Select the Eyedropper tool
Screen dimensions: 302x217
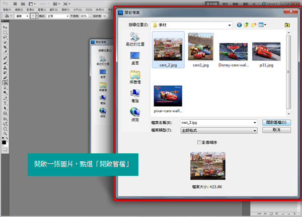5,52
